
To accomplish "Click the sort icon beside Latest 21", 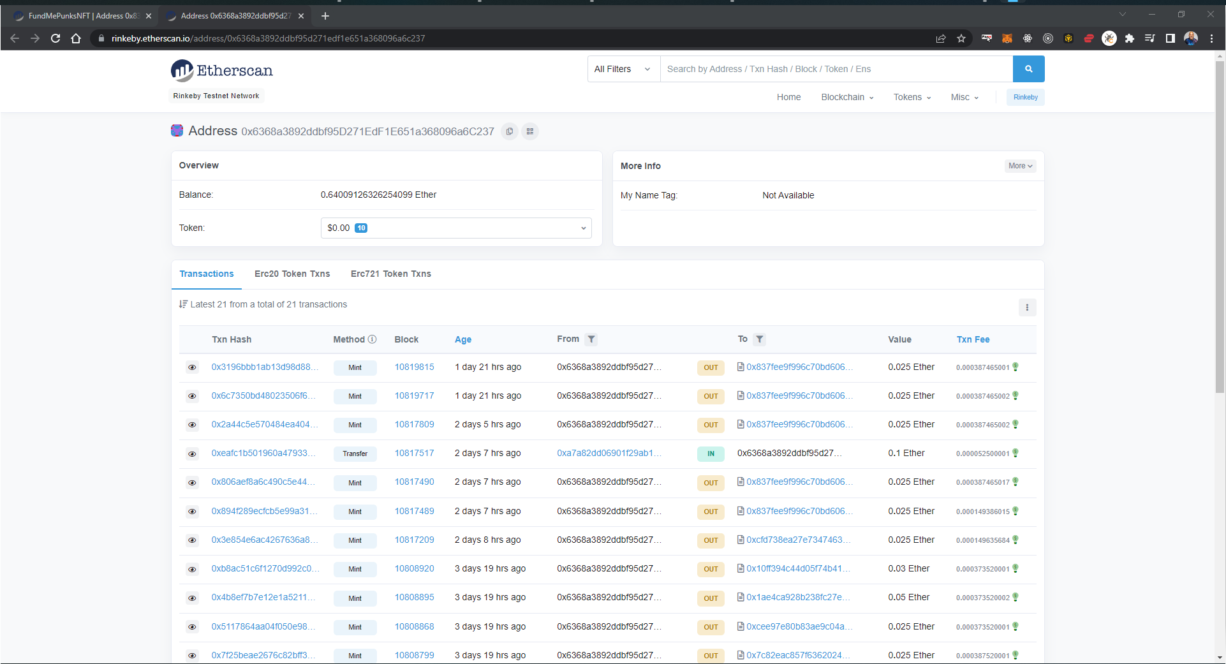I will 183,304.
